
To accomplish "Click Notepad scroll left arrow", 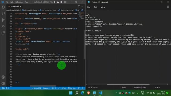I will [87, 84].
